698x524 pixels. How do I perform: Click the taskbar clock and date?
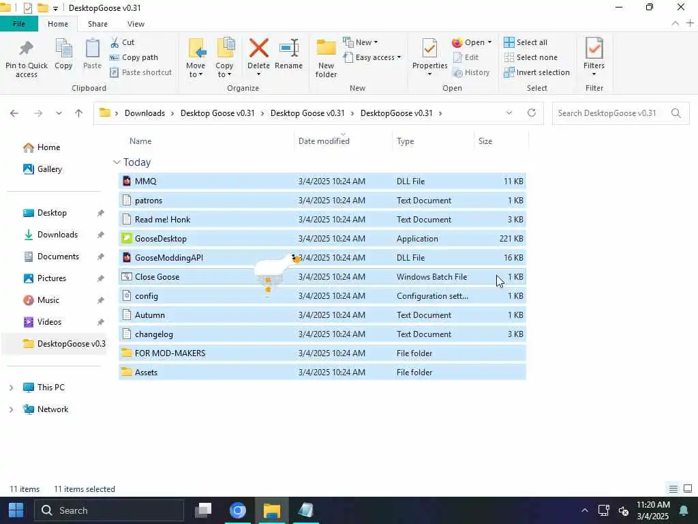pos(652,510)
